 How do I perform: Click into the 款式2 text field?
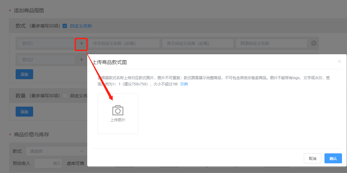46,60
